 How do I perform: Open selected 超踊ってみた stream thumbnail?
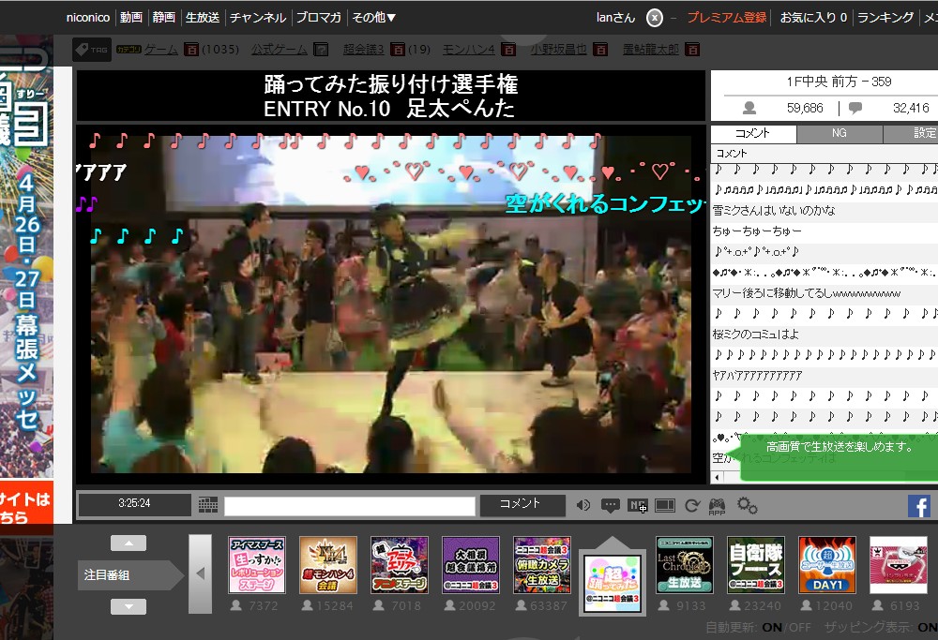613,583
